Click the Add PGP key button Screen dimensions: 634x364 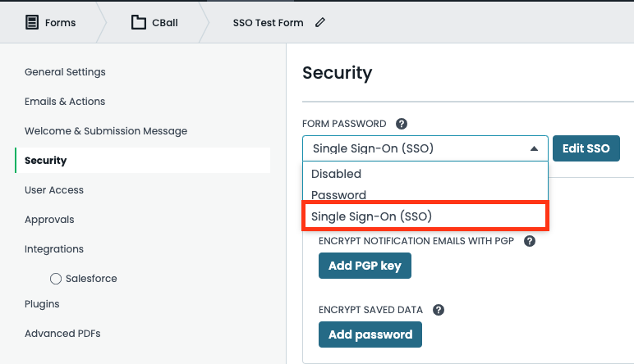(x=365, y=266)
